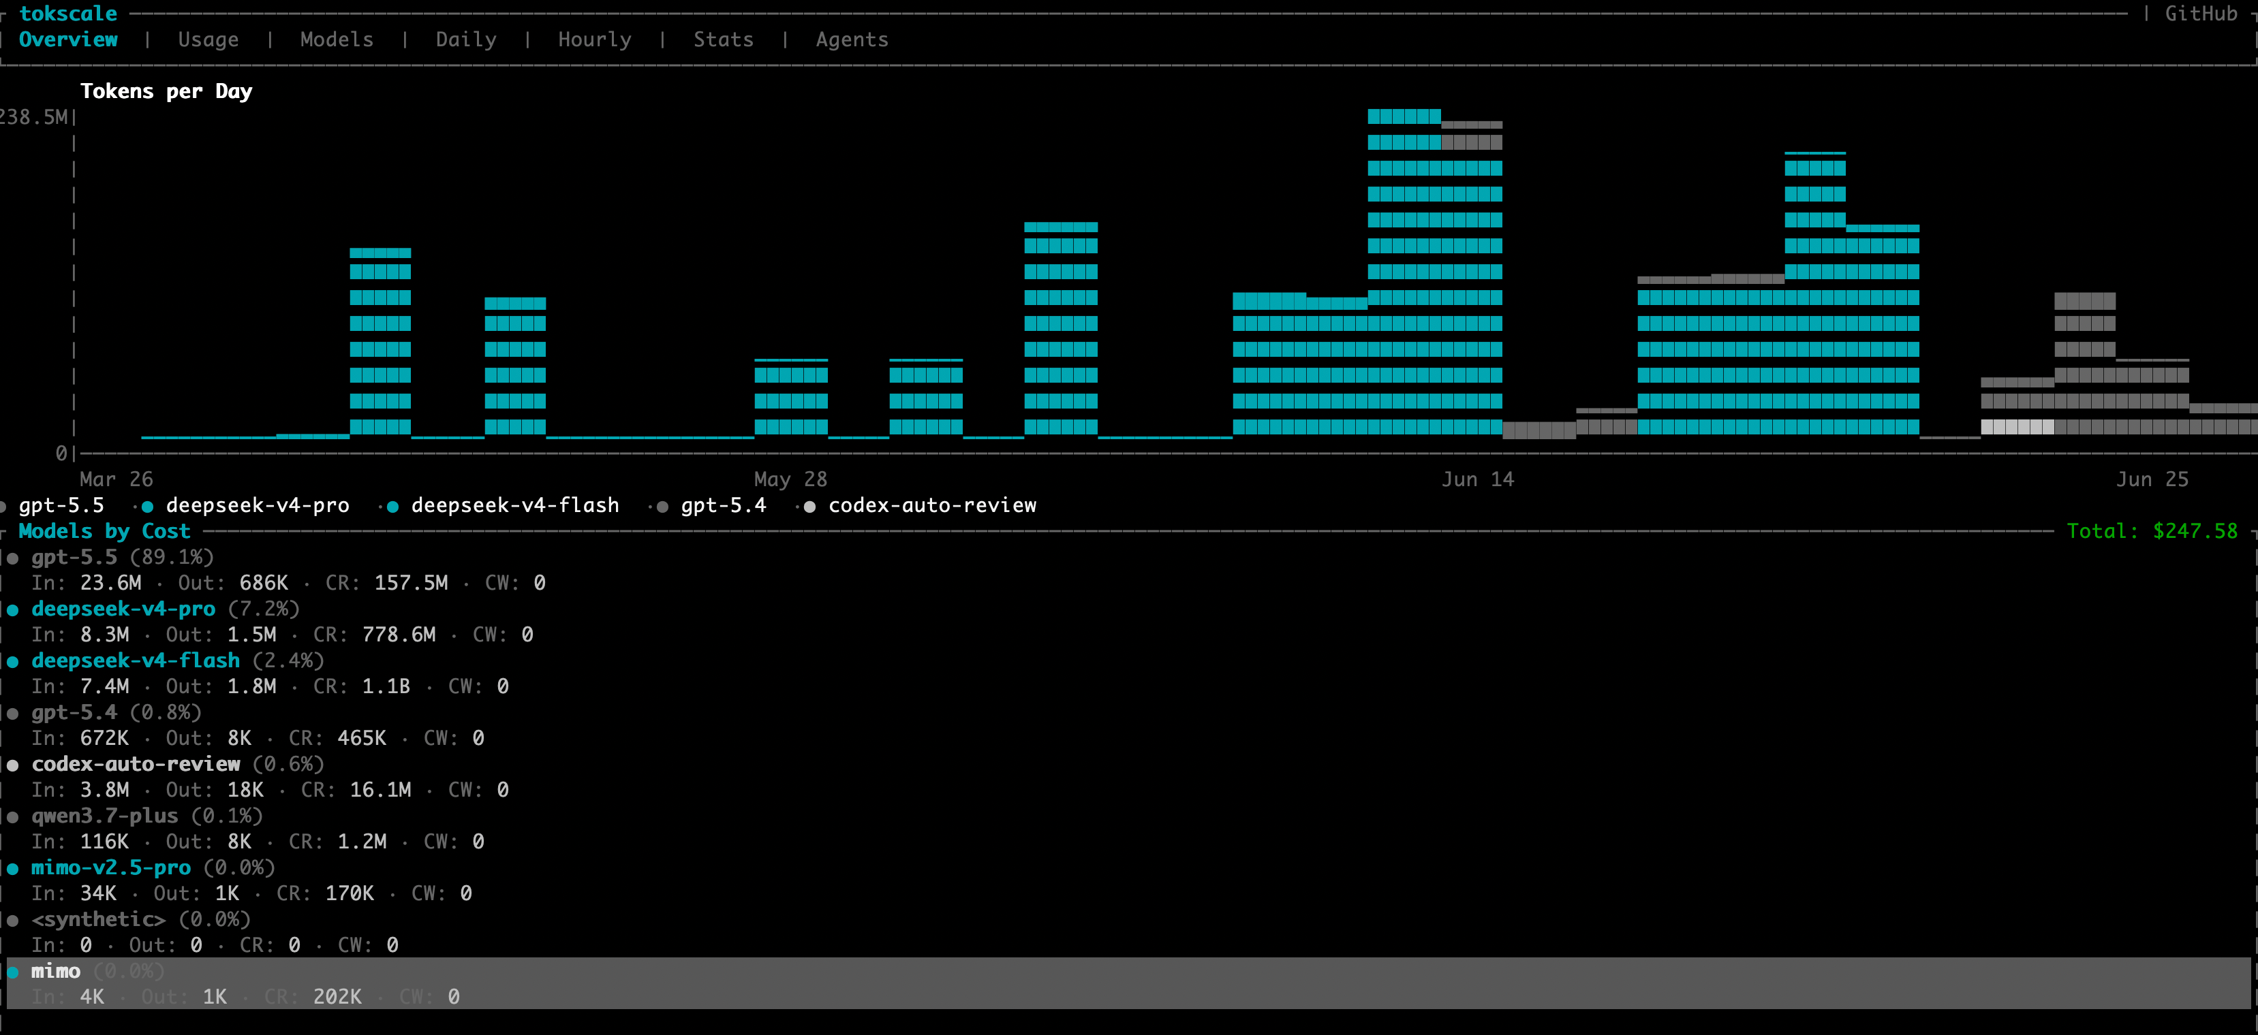Select codex-auto-review (0.6%) in the cost list
This screenshot has width=2258, height=1035.
178,763
